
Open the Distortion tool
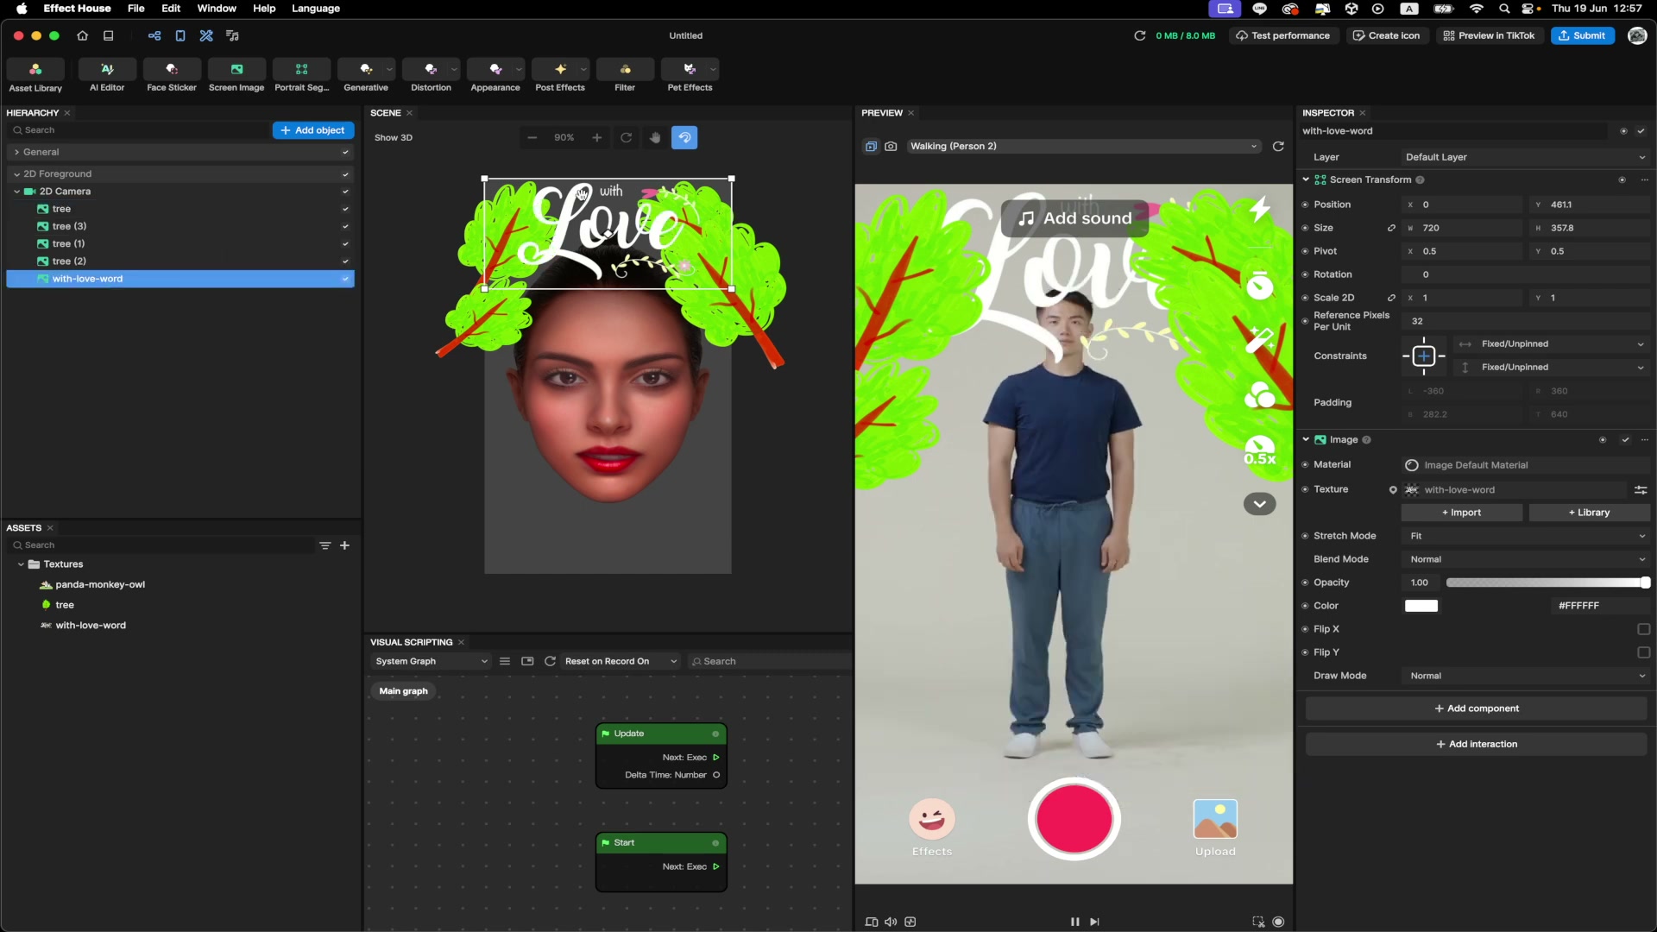tap(431, 75)
